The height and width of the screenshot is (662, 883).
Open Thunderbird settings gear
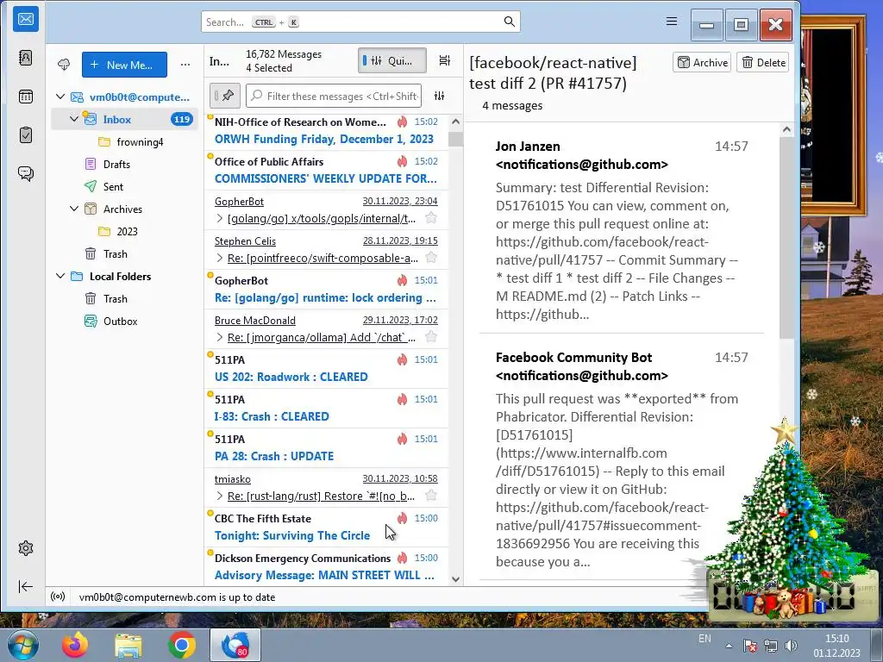(25, 548)
